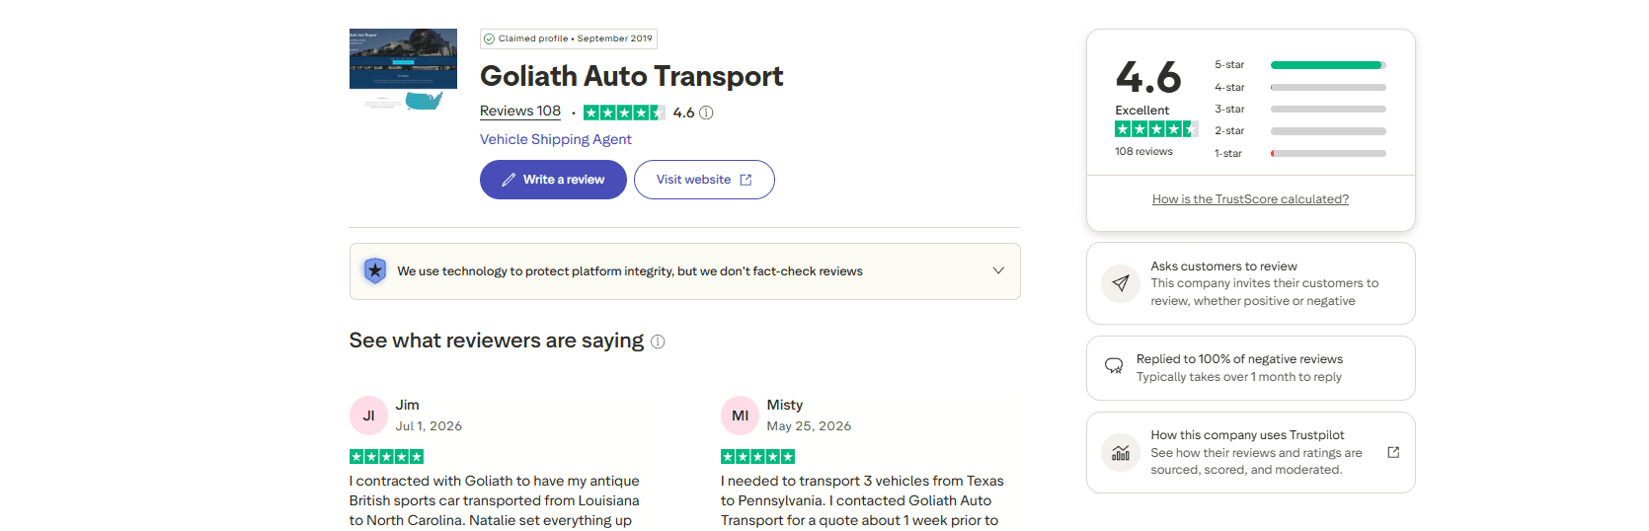This screenshot has height=531, width=1649.
Task: Open the Reviews 108 link
Action: tap(520, 112)
